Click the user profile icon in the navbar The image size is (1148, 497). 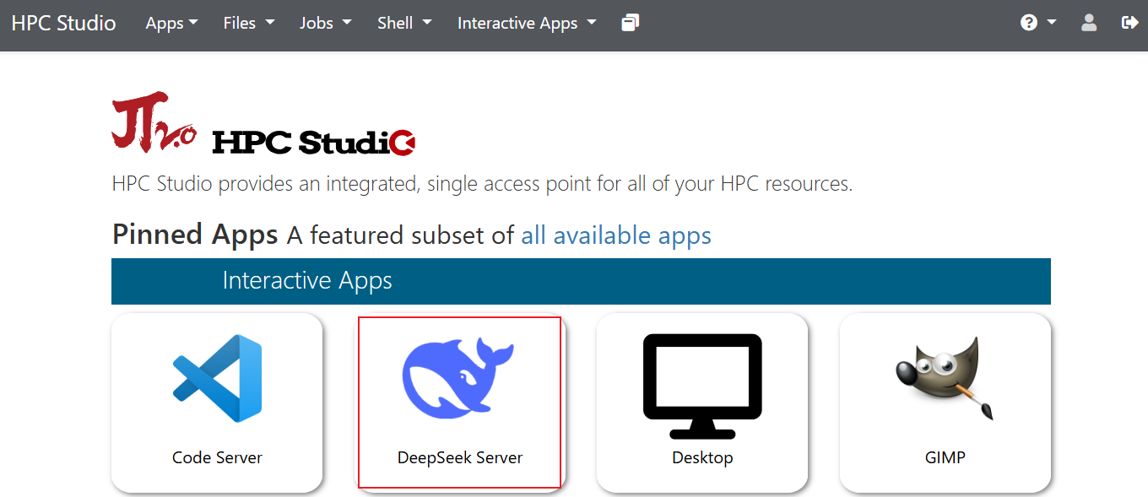[x=1089, y=23]
